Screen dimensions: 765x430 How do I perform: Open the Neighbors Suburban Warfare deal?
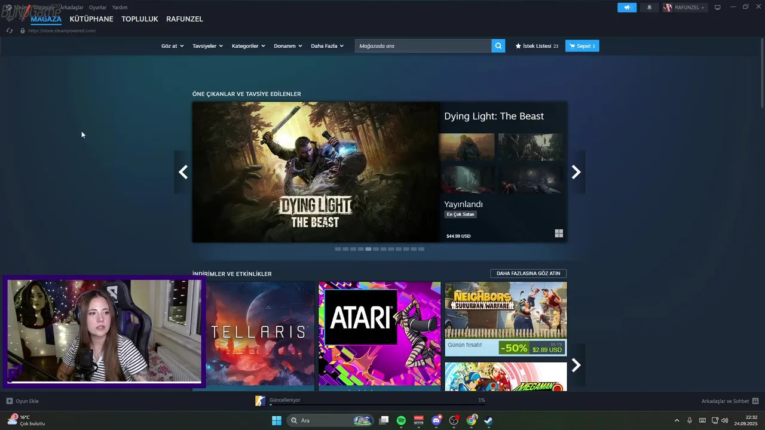coord(506,319)
